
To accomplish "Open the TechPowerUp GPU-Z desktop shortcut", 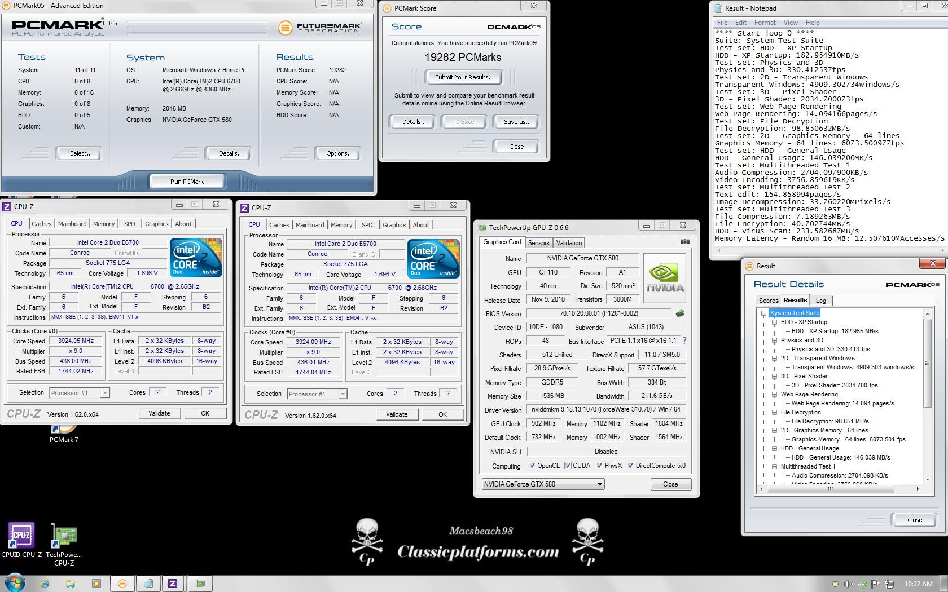I will click(64, 545).
